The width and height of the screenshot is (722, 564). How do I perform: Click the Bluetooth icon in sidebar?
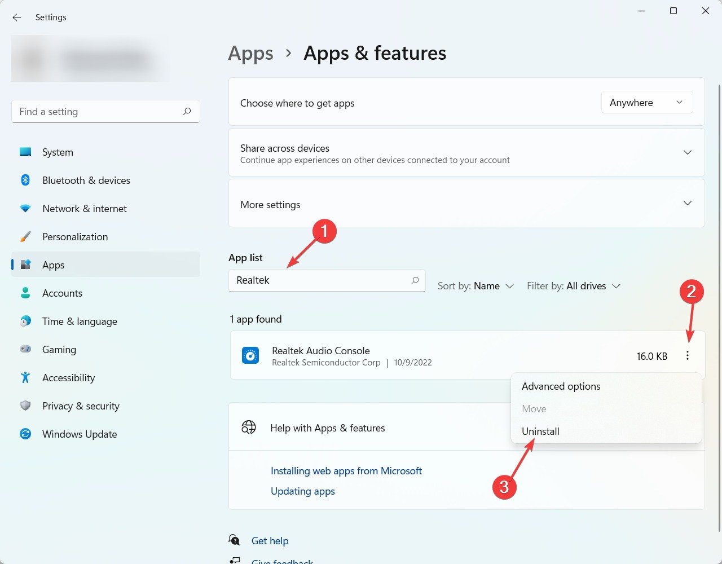(25, 180)
